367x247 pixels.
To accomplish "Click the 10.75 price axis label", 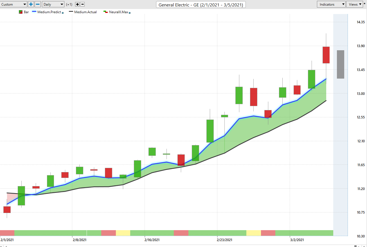I will (x=361, y=212).
